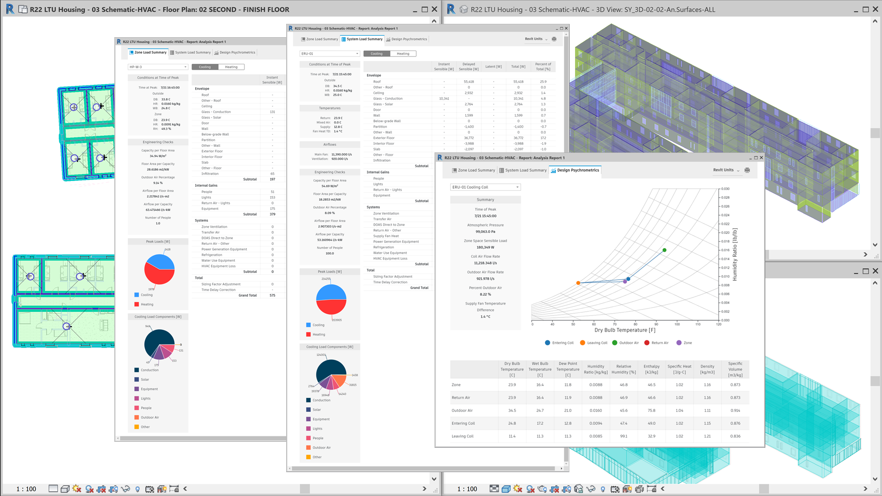Click the Outdoor Air green legend swatch
882x496 pixels.
coord(615,343)
